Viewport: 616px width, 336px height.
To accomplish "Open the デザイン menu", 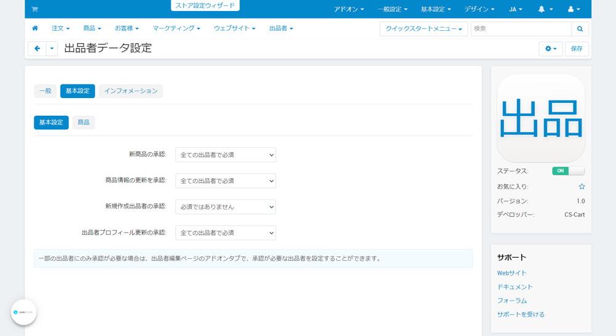I will coord(479,9).
